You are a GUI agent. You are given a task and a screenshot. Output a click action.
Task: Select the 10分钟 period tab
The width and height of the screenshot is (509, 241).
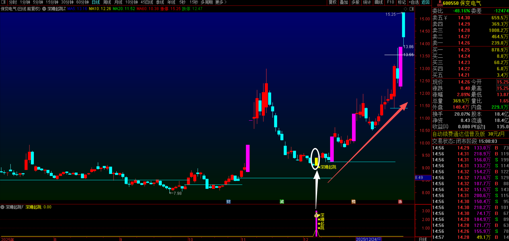pos(131,2)
